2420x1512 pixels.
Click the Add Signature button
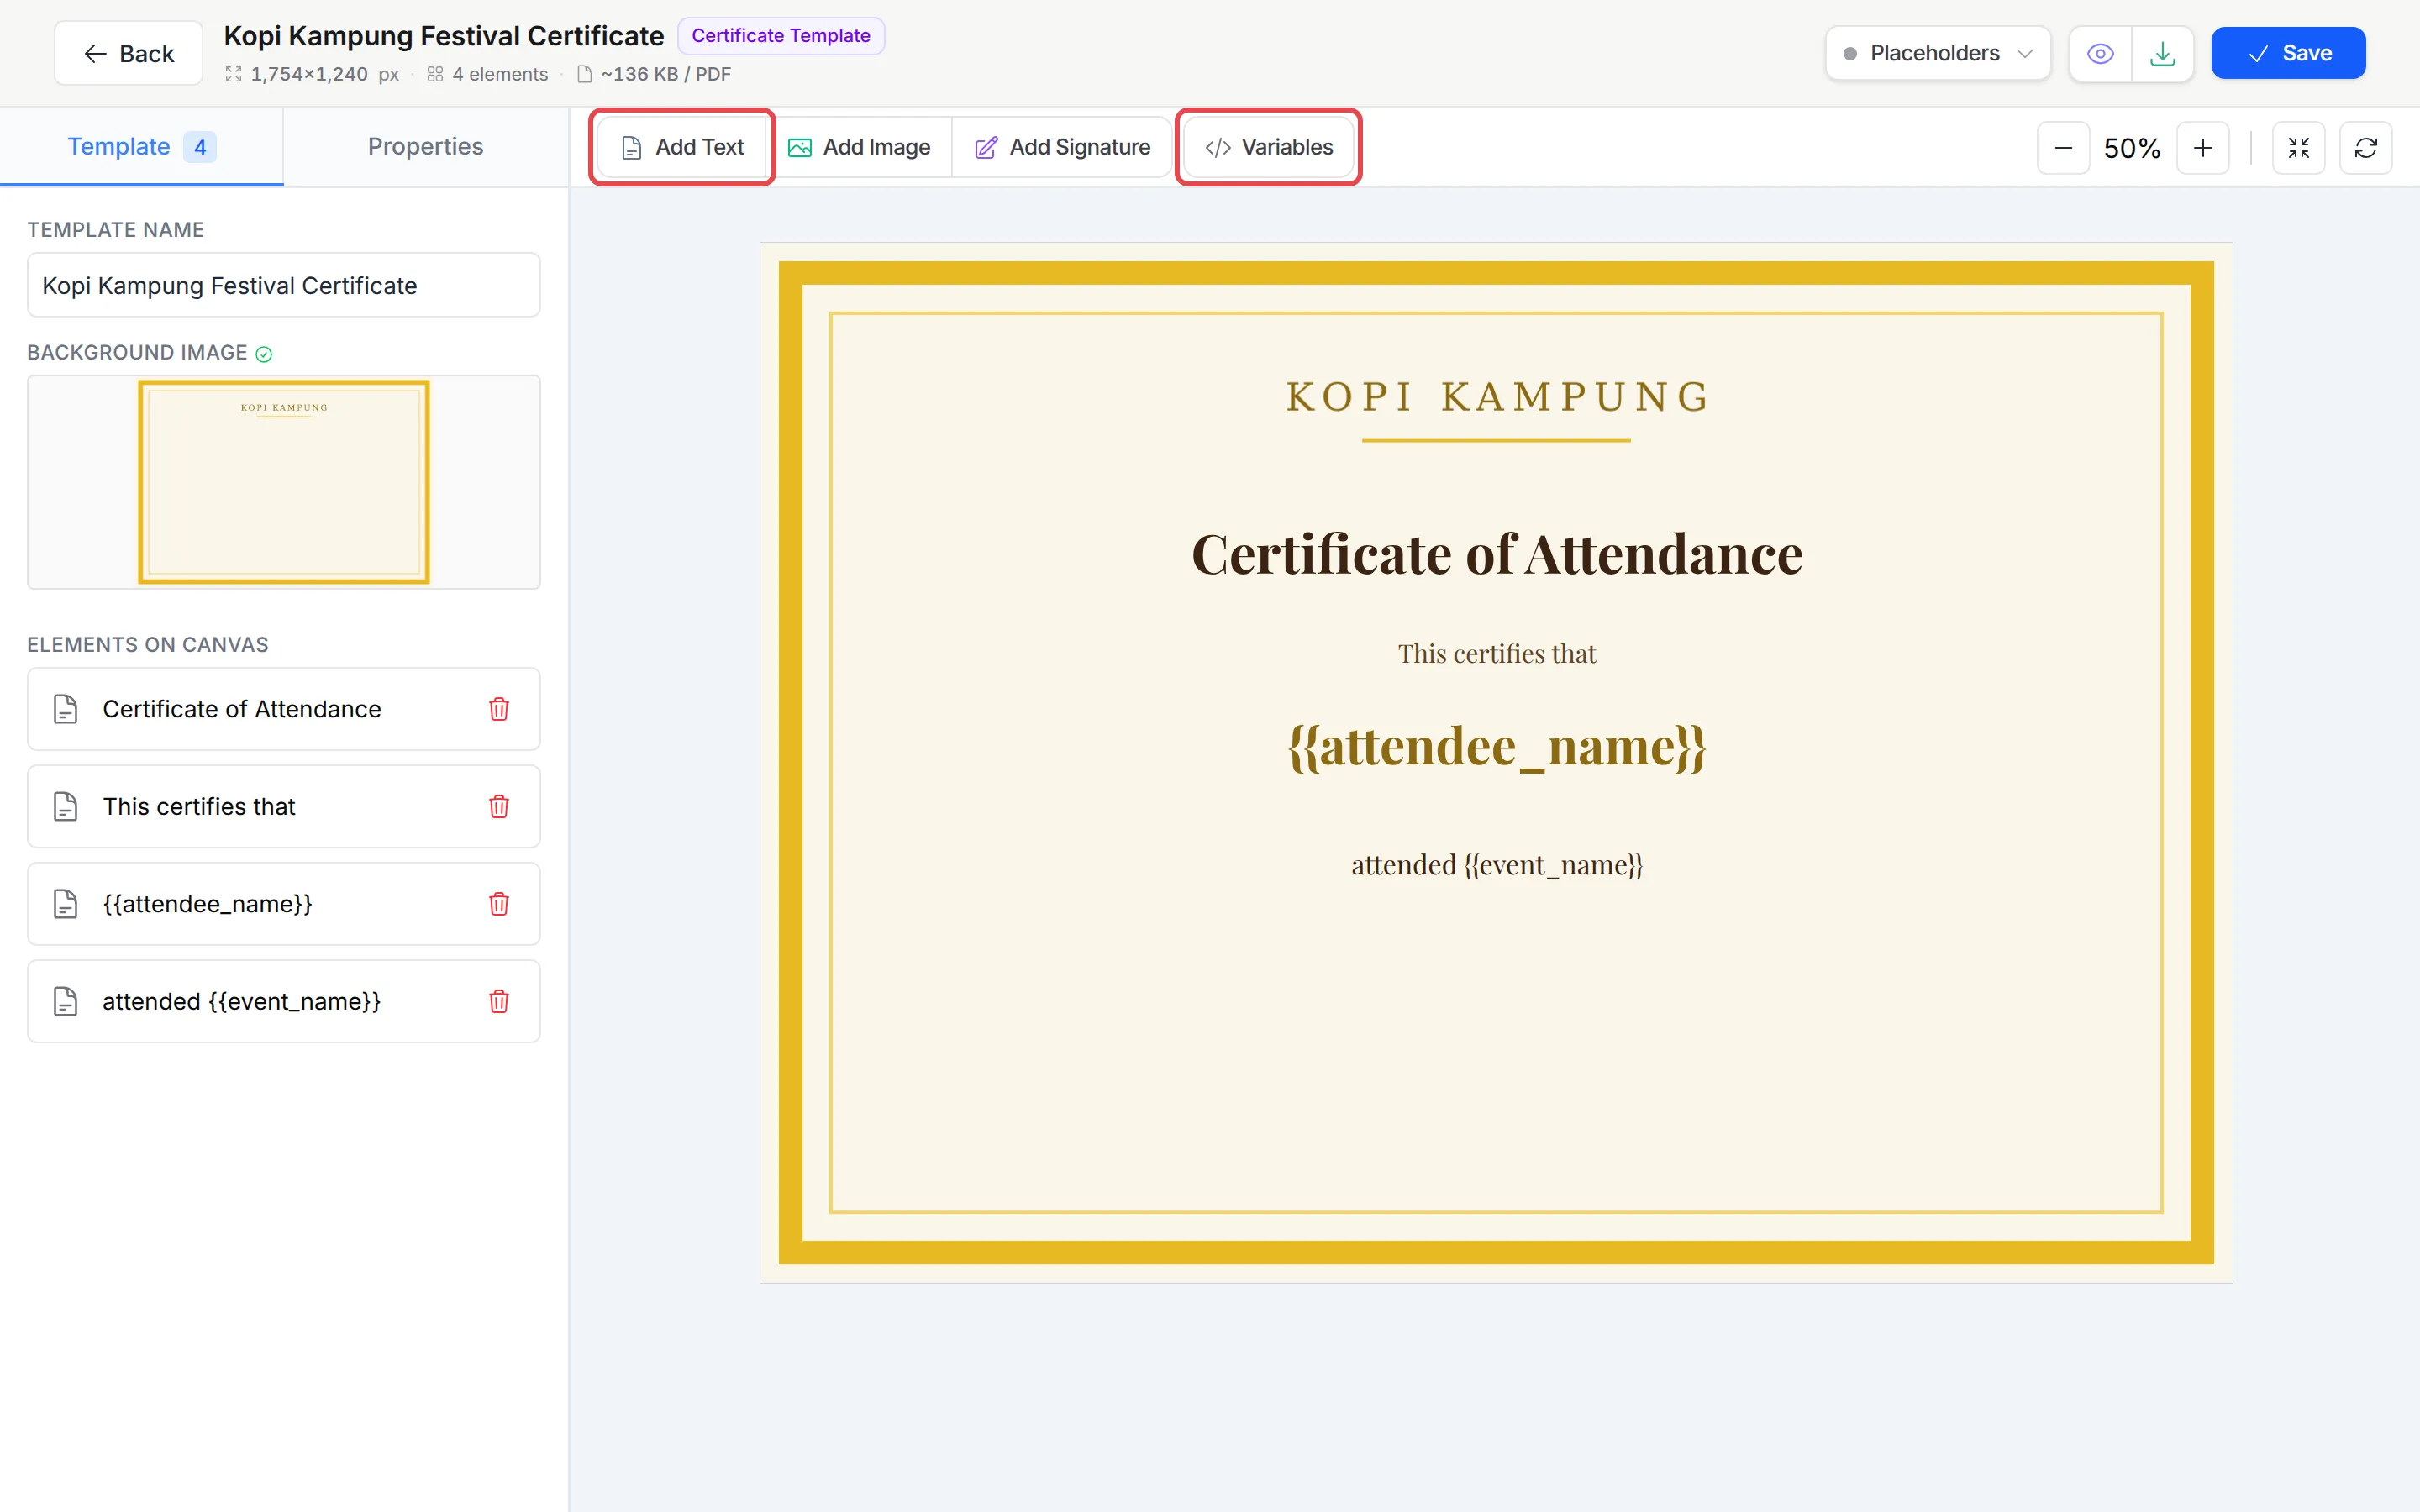tap(1062, 147)
